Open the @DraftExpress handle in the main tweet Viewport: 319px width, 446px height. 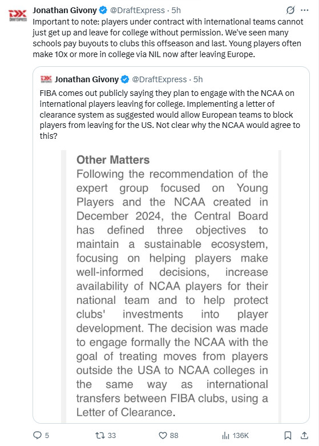click(138, 10)
